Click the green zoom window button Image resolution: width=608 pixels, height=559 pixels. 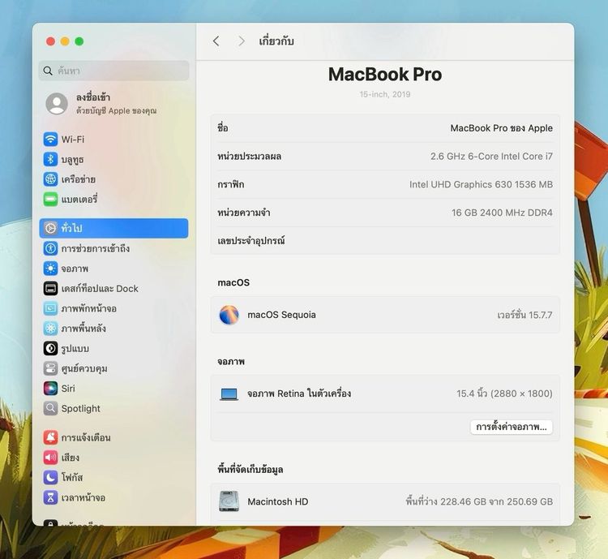tap(79, 41)
